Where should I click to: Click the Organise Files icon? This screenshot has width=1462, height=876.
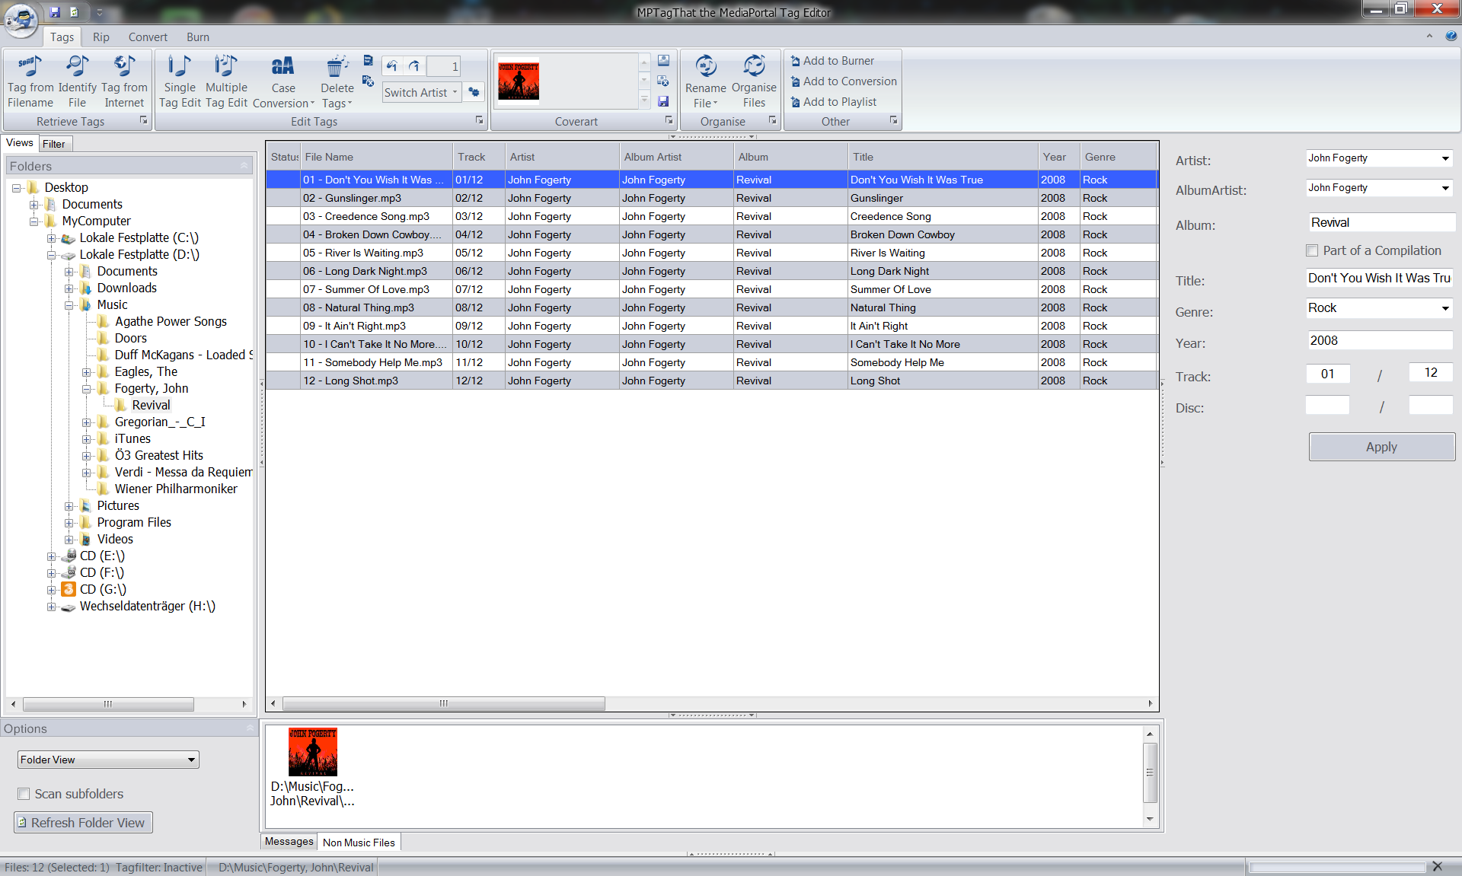click(x=754, y=67)
